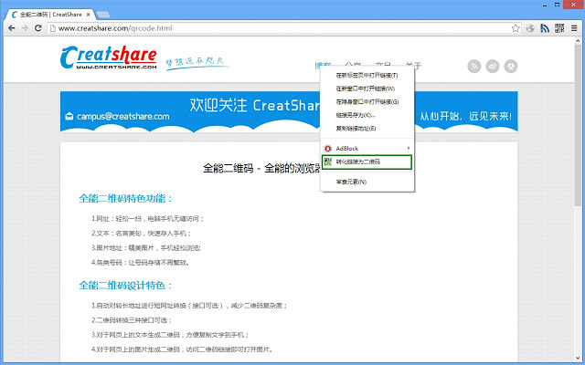Click the line 1.网址：轻松一扫
Image resolution: width=585 pixels, height=365 pixels.
pos(148,219)
